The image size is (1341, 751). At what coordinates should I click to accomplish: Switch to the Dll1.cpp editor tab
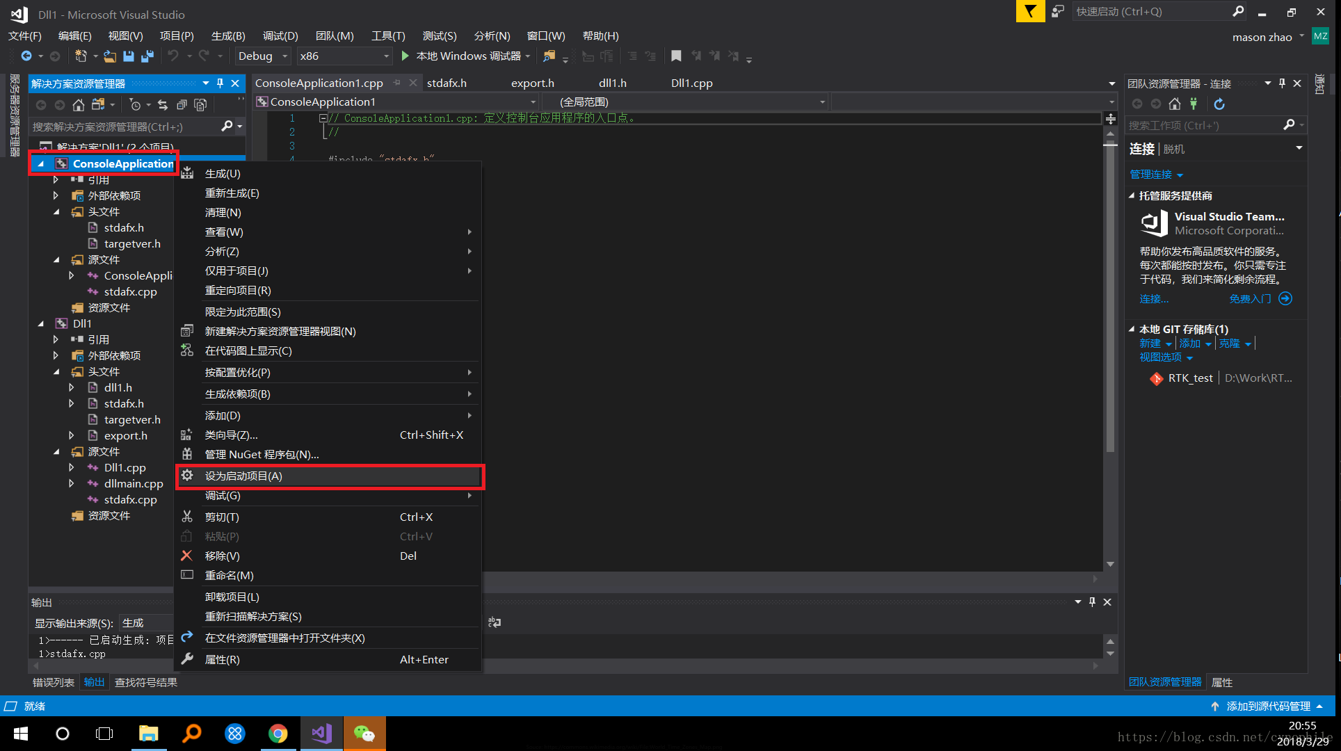tap(692, 83)
